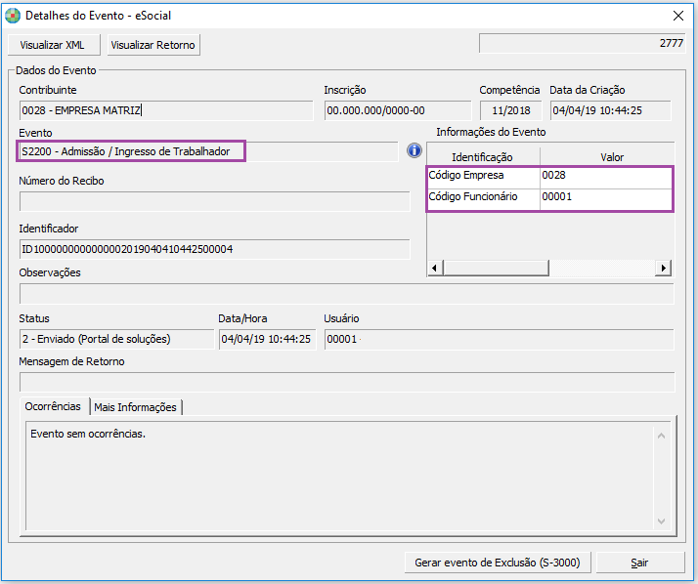Select the Código Empresa row

pos(483,176)
